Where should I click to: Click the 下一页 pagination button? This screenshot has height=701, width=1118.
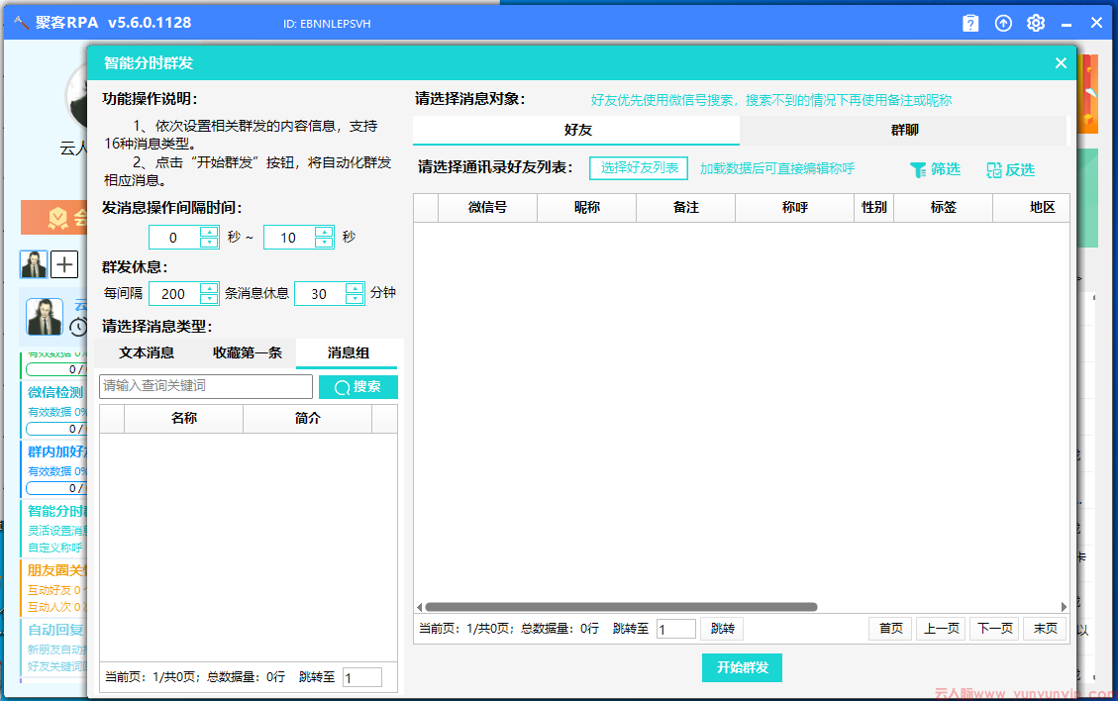[993, 628]
